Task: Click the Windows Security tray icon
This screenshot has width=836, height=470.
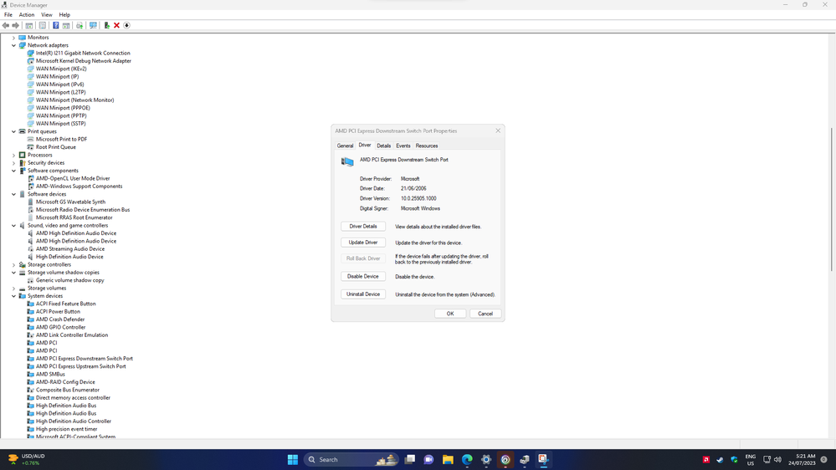Action: pyautogui.click(x=734, y=459)
